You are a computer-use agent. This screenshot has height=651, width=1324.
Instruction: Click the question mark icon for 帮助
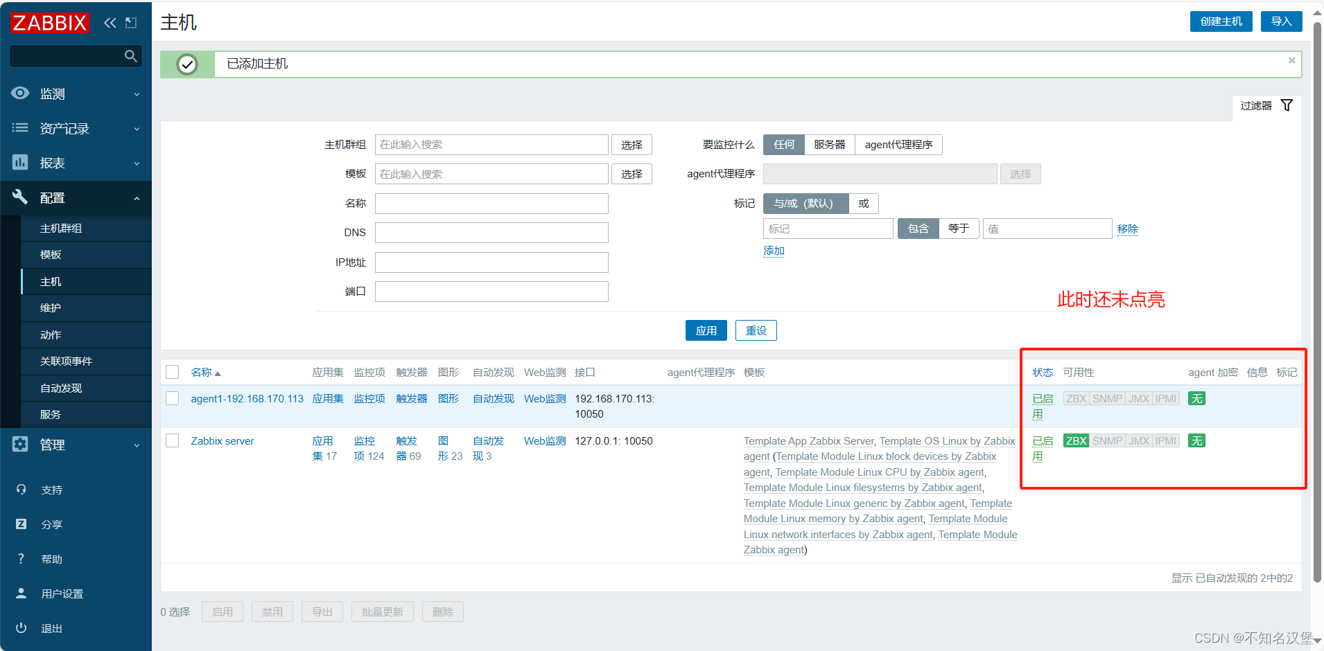coord(21,558)
